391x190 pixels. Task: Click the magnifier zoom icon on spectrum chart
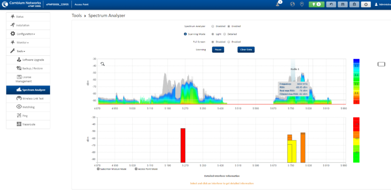point(103,64)
